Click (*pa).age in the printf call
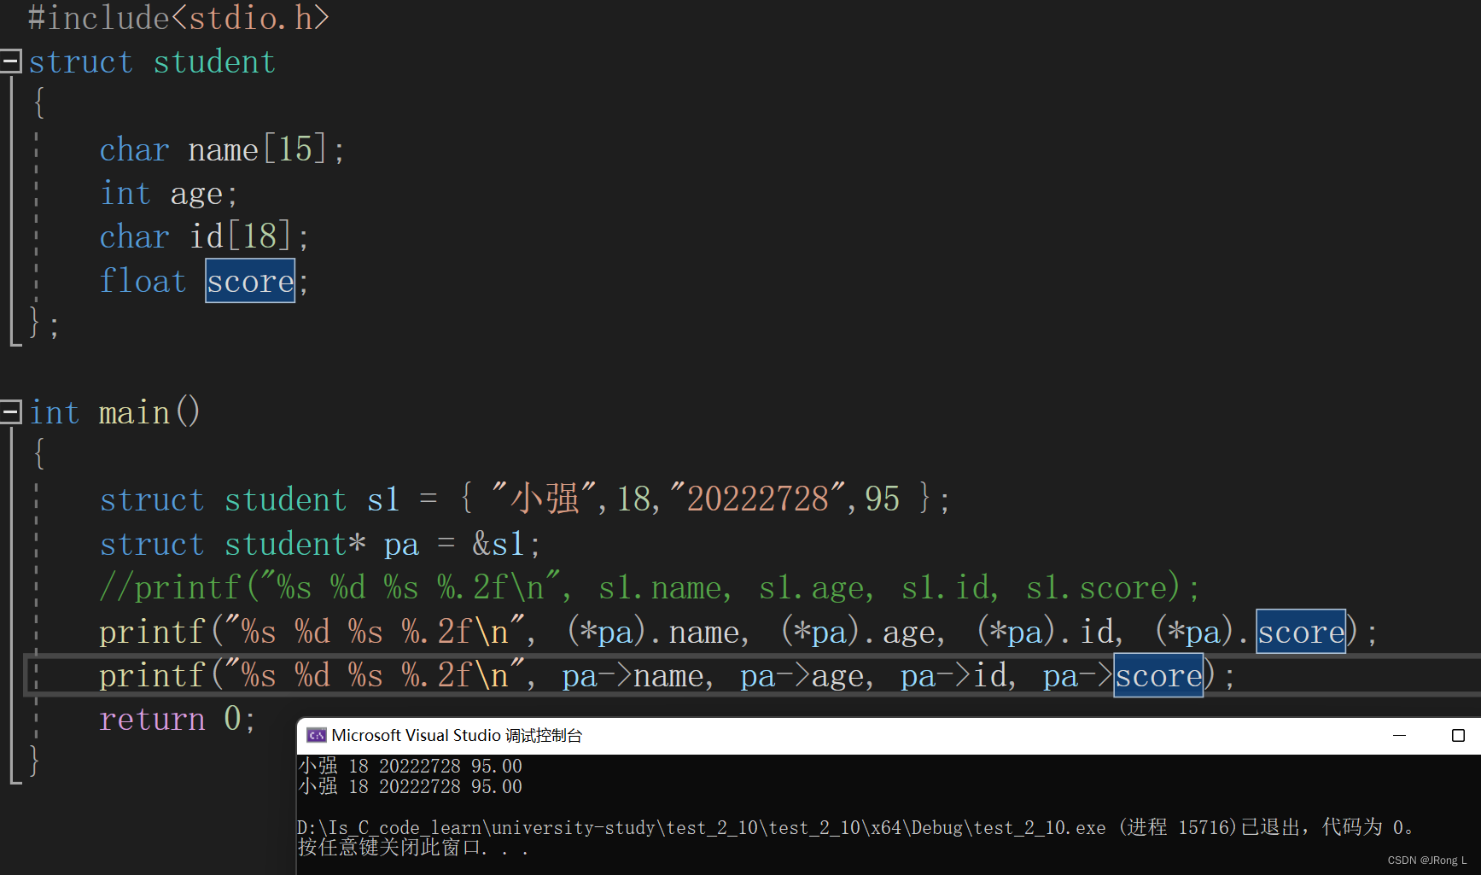The height and width of the screenshot is (875, 1481). 858,632
